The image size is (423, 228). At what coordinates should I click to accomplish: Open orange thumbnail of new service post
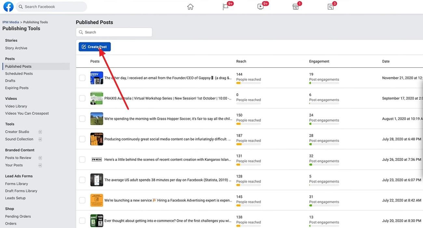tap(97, 200)
